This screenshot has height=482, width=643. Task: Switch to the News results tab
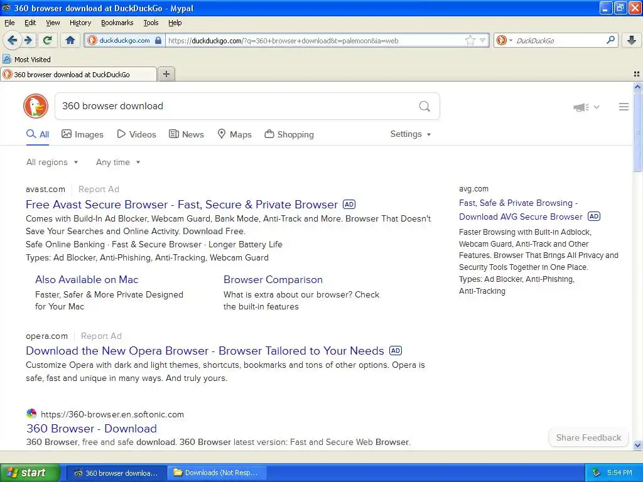tap(186, 134)
